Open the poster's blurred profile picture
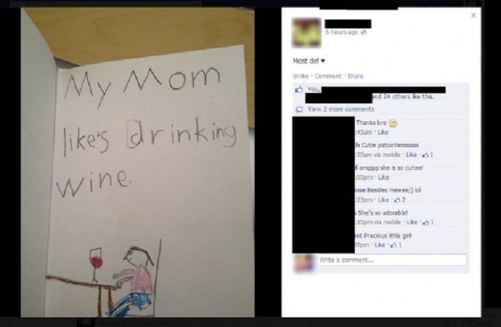This screenshot has width=501, height=327. point(306,33)
